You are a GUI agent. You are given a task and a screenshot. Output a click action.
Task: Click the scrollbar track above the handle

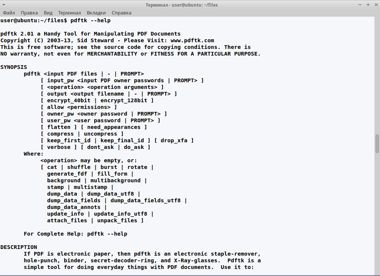coord(377,76)
